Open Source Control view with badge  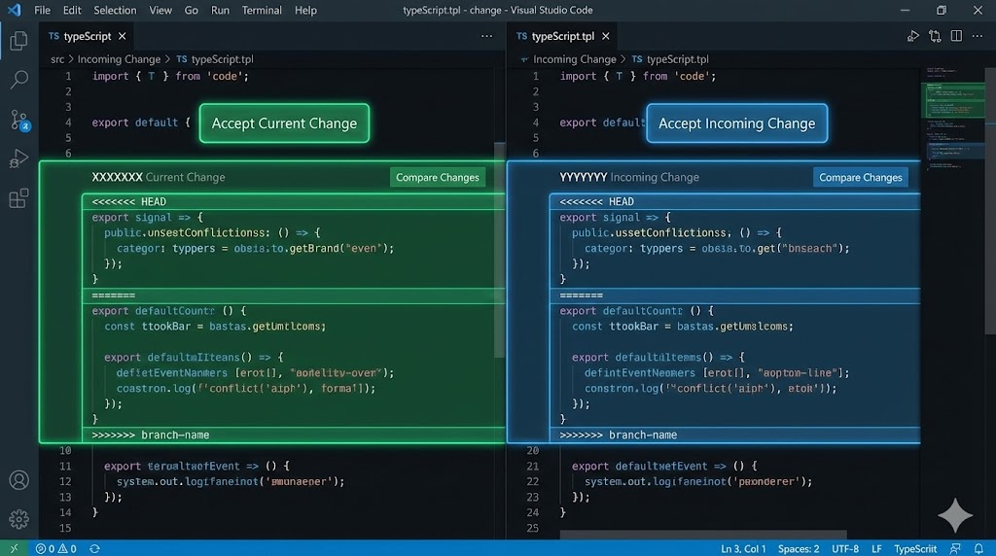pyautogui.click(x=19, y=120)
